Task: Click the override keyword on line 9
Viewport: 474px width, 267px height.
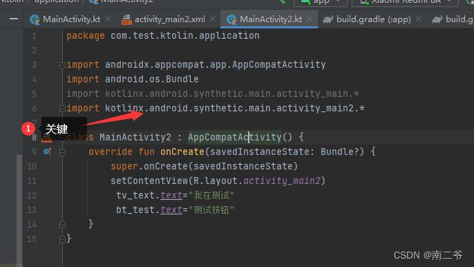Action: 111,151
